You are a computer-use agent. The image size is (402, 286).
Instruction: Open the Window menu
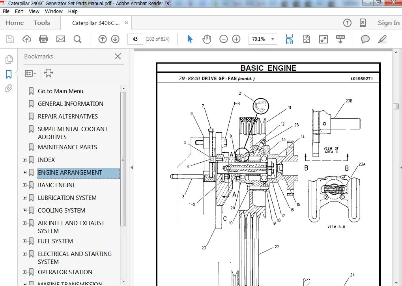(x=54, y=11)
